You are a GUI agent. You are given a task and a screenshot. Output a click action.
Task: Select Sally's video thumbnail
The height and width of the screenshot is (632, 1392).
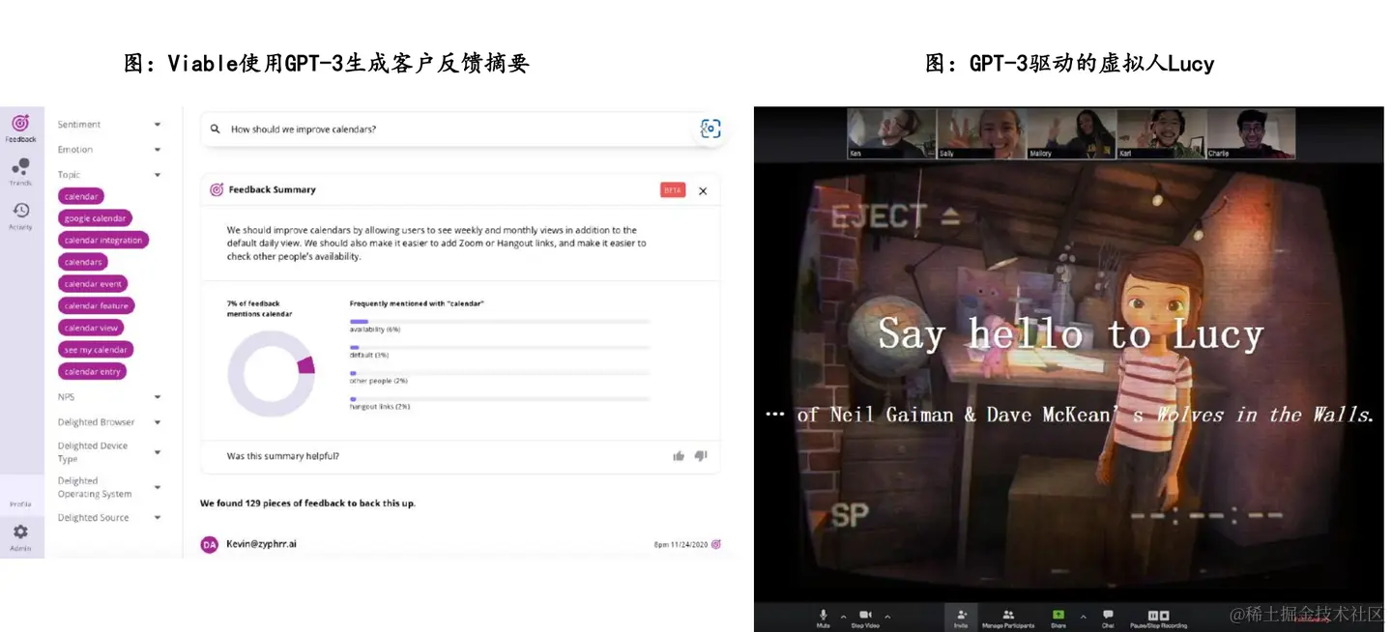pos(981,133)
